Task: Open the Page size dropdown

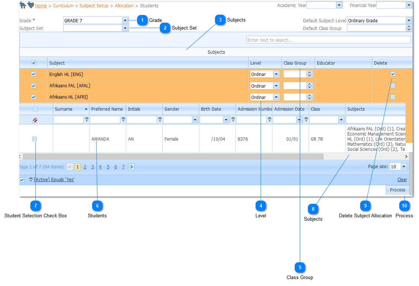Action: [404, 167]
